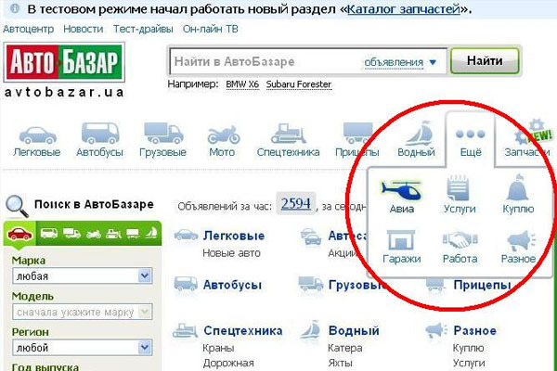The height and width of the screenshot is (371, 557).
Task: Click the Авиа helicopter icon
Action: (x=402, y=190)
